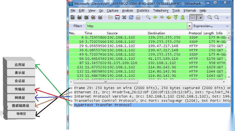
Task: Show more main toolbar items chevron
Action: (x=227, y=18)
